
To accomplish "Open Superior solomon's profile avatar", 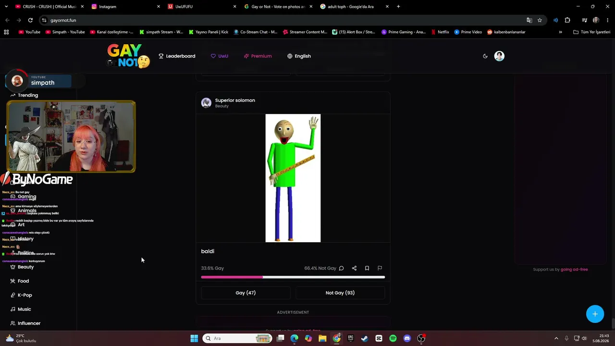I will (x=206, y=103).
